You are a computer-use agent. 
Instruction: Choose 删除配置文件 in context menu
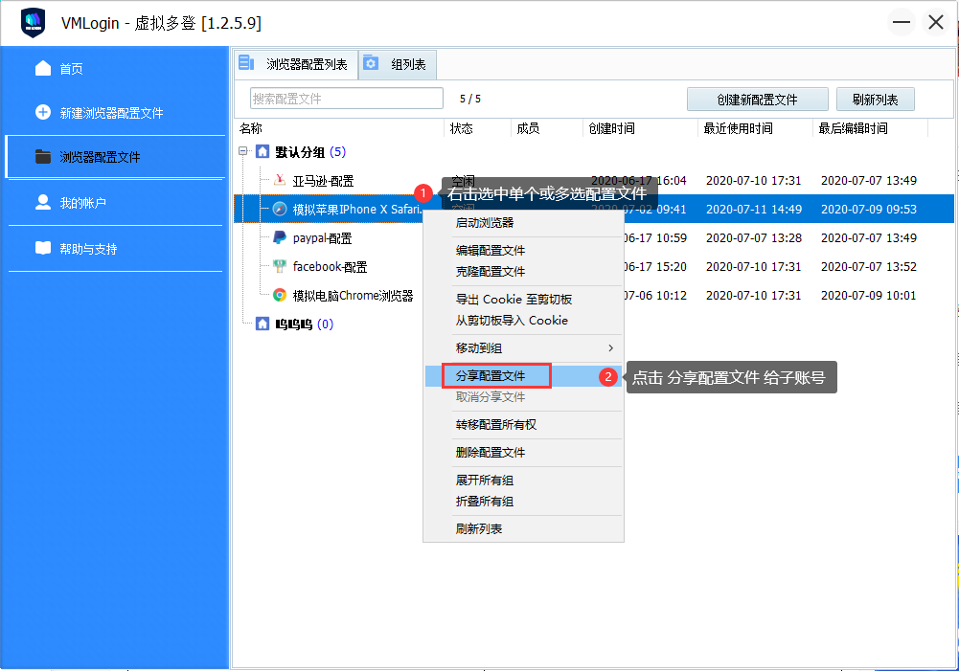coord(491,453)
